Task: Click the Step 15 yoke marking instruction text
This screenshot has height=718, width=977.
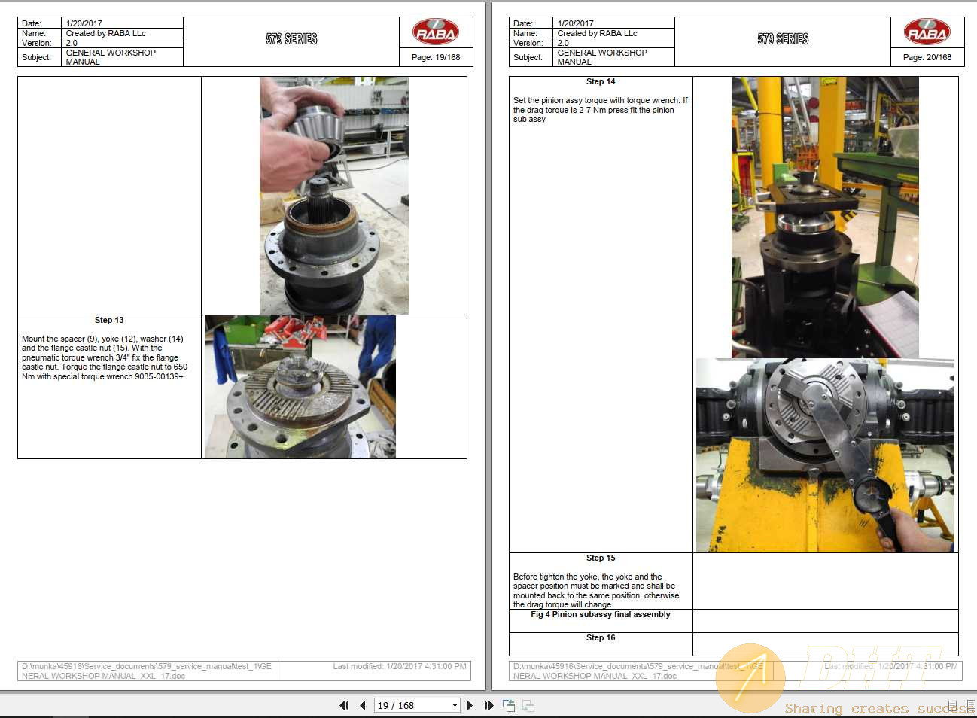Action: 596,591
